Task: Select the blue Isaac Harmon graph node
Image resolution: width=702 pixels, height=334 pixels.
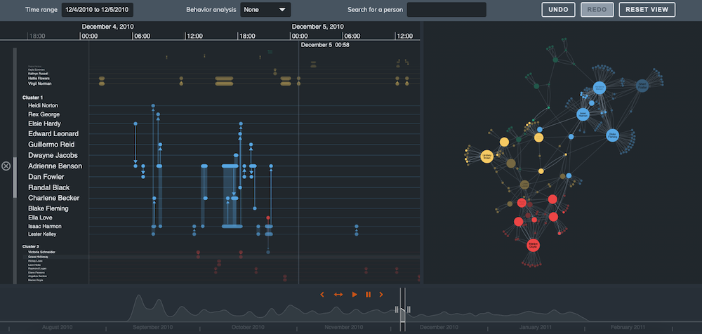Action: pos(582,114)
